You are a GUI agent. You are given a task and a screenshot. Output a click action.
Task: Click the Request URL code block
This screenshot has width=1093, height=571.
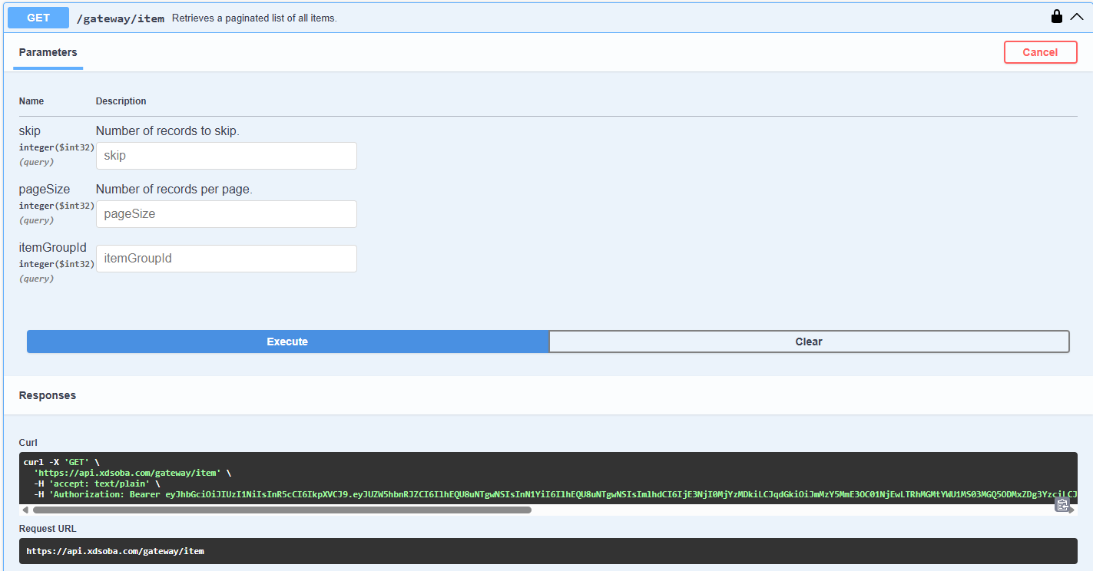[x=548, y=551]
